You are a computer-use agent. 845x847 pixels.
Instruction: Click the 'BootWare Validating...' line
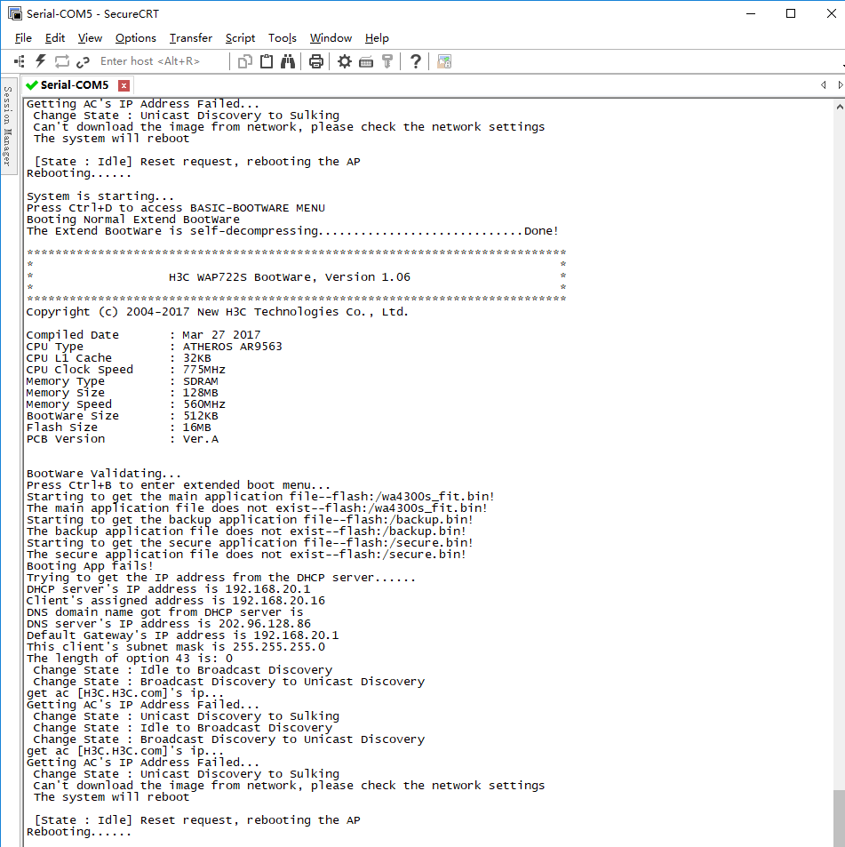click(104, 474)
